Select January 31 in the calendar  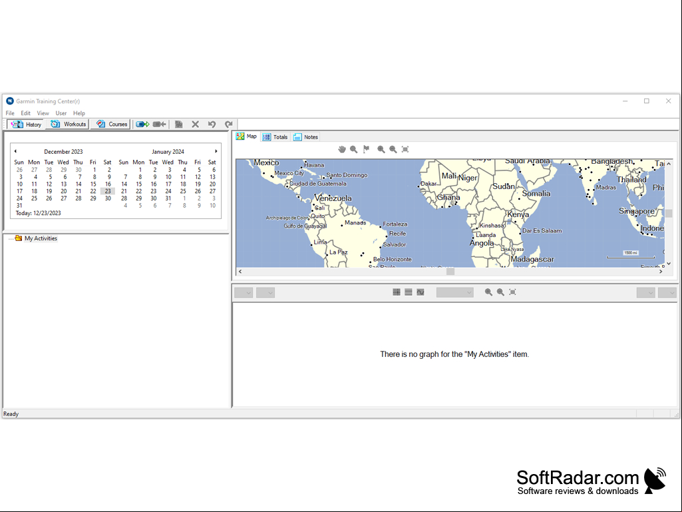click(x=168, y=198)
